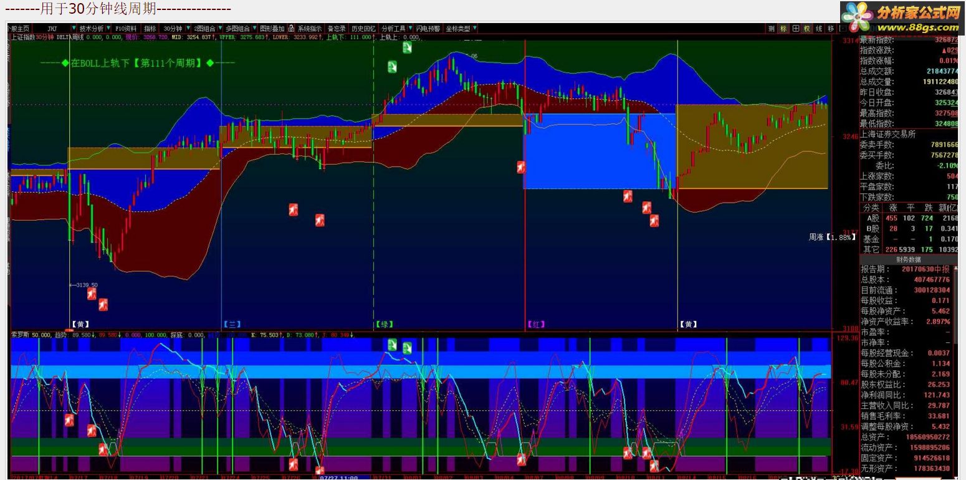Viewport: 966px width, 480px height.
Task: Click the 索罗斯 indicator name label
Action: pos(21,335)
